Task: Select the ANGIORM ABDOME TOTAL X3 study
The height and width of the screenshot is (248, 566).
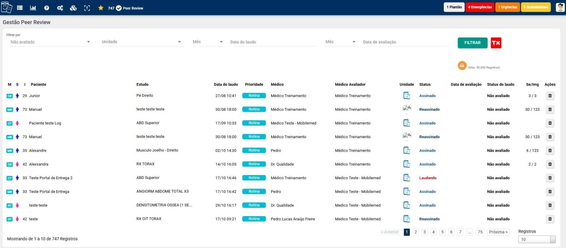Action: click(162, 191)
